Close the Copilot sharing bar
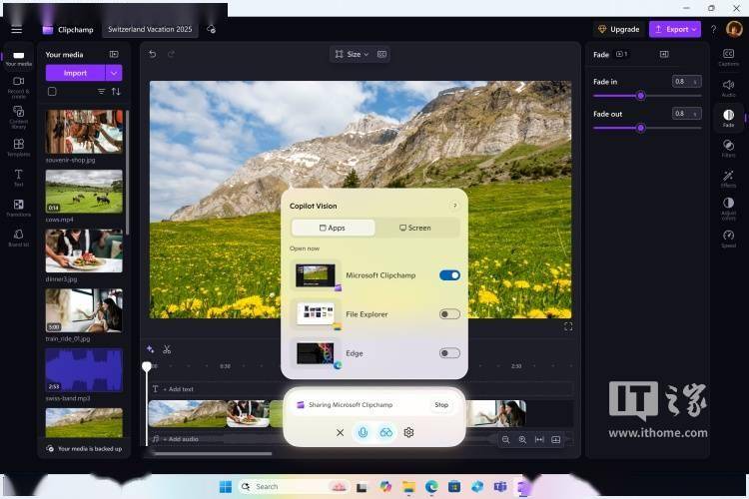The width and height of the screenshot is (749, 499). 341,432
